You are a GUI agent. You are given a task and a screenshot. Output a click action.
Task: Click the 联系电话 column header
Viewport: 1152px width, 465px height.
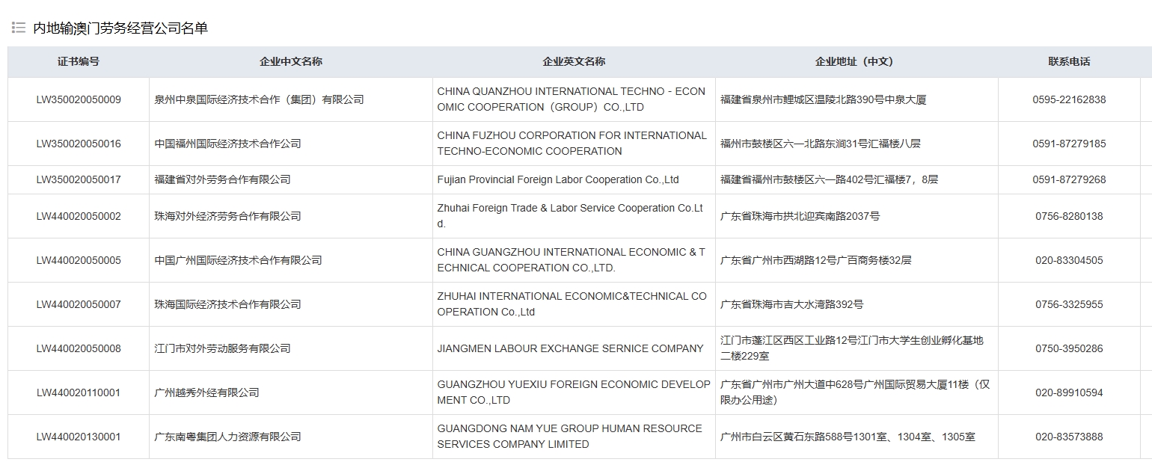point(1068,61)
